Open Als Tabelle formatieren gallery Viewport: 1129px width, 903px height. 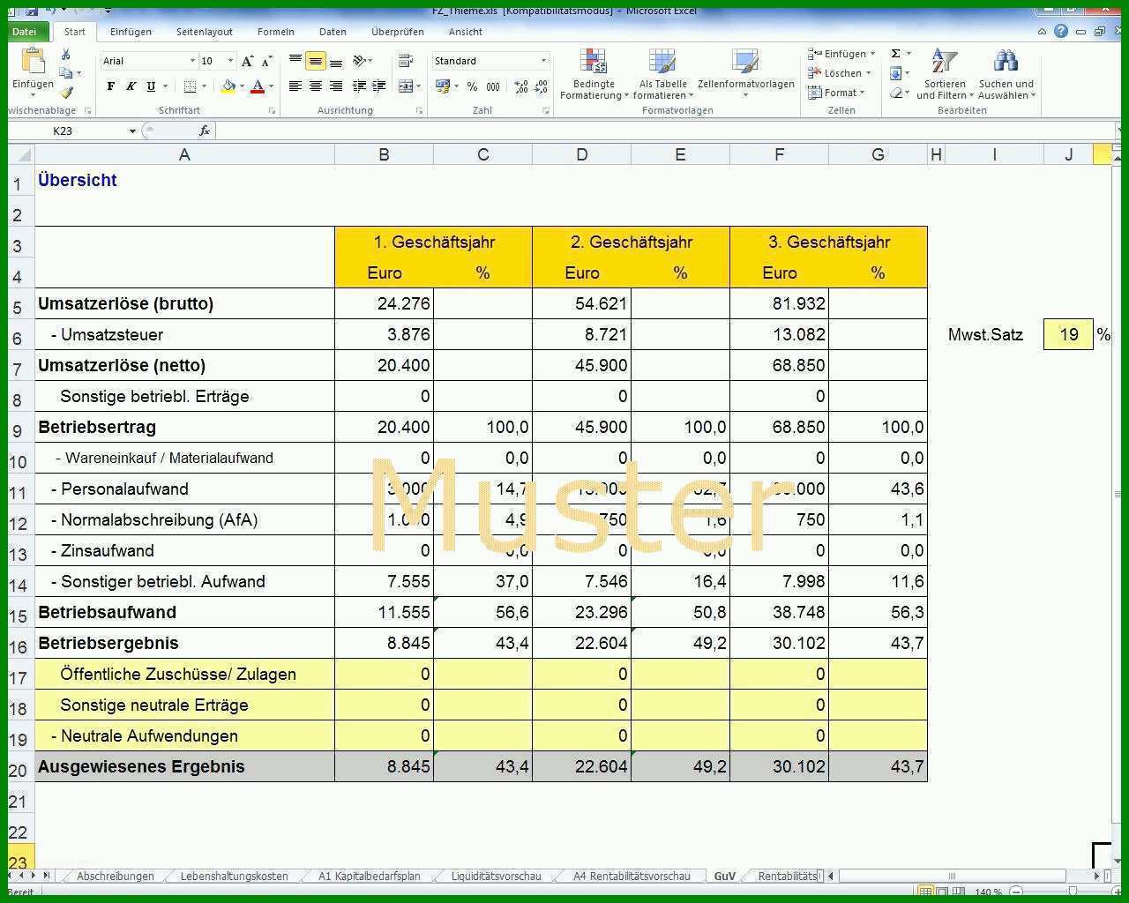click(x=662, y=74)
